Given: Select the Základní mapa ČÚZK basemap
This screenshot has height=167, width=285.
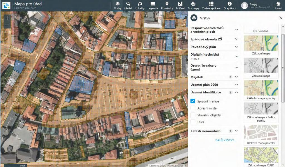Looking at the screenshot, I should 261,157.
